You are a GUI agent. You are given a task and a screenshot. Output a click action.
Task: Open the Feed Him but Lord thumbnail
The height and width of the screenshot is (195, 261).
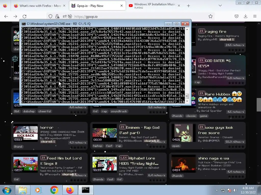25,164
